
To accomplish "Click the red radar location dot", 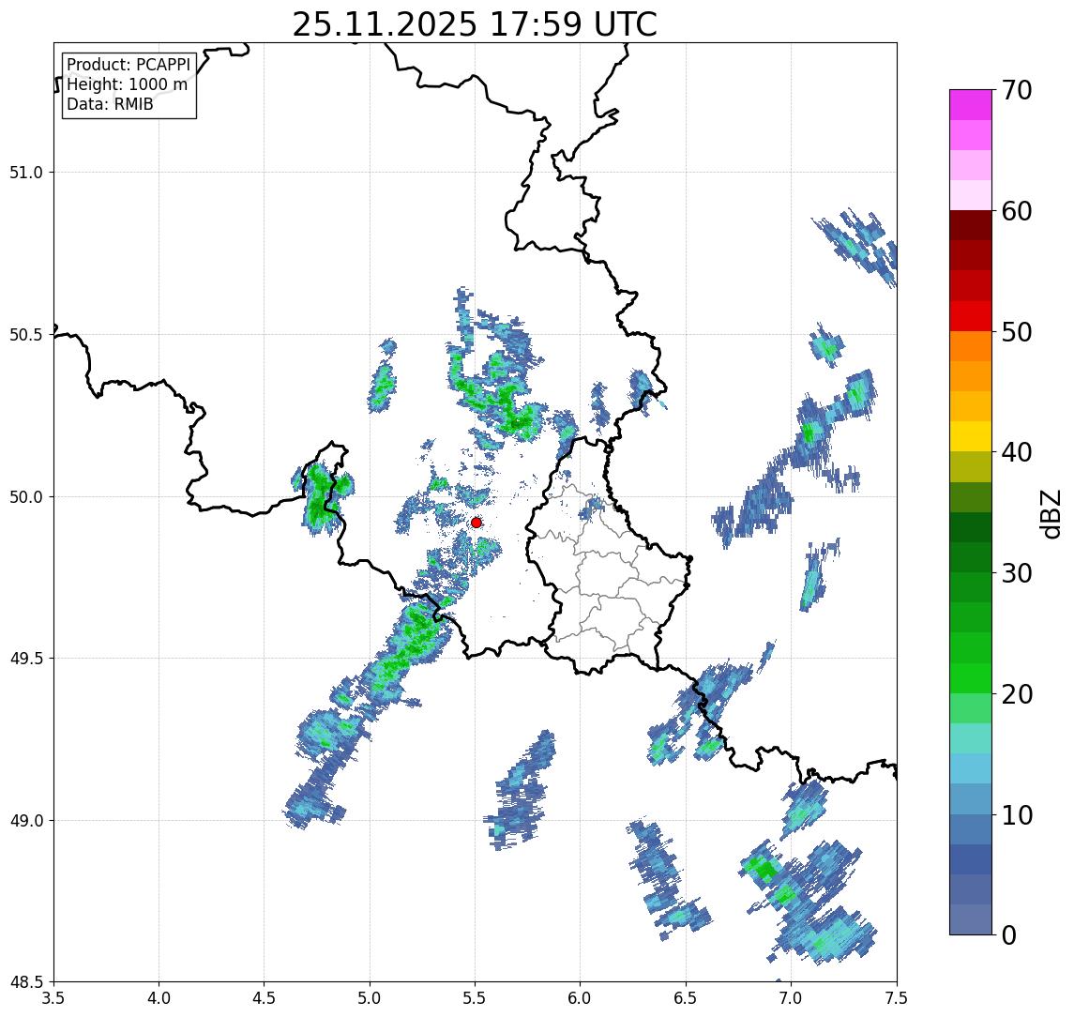I will pos(476,523).
